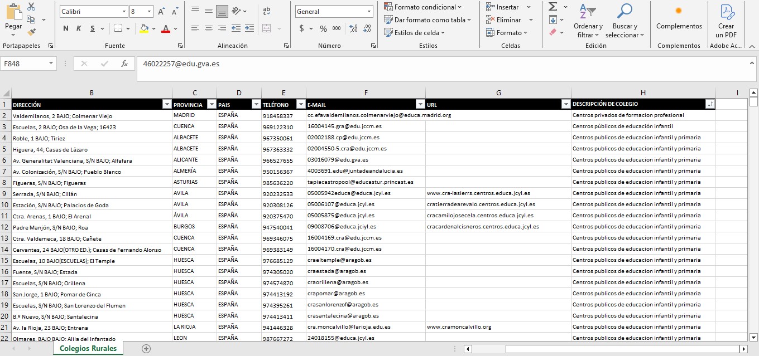Center cell text horizontally
Viewport: 759px width, 356px height.
(x=208, y=28)
